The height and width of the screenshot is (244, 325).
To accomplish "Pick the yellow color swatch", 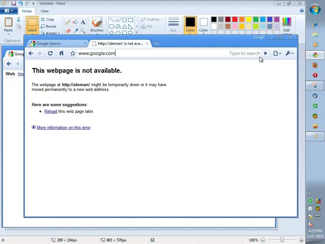I will [249, 19].
